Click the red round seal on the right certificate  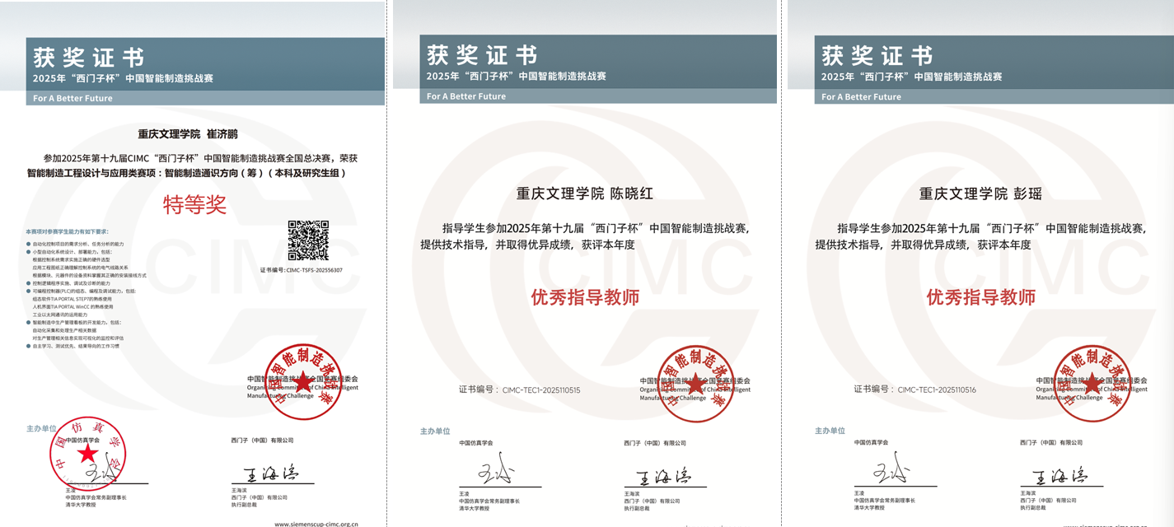point(1092,384)
